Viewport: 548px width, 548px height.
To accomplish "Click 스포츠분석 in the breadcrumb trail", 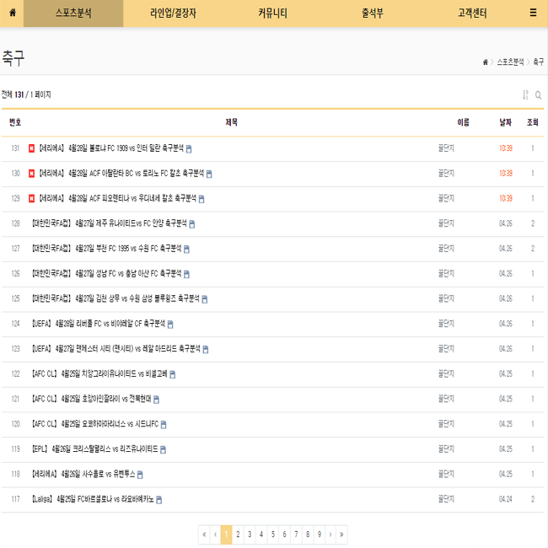I will [x=510, y=62].
